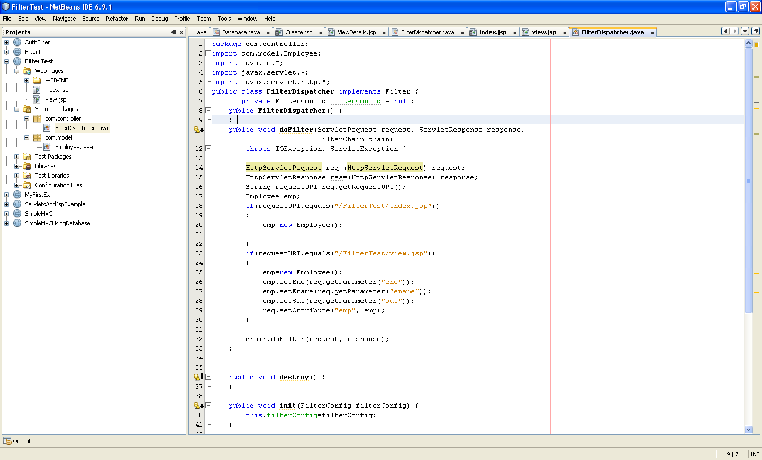
Task: Click editor scrollbar down arrow
Action: point(748,430)
